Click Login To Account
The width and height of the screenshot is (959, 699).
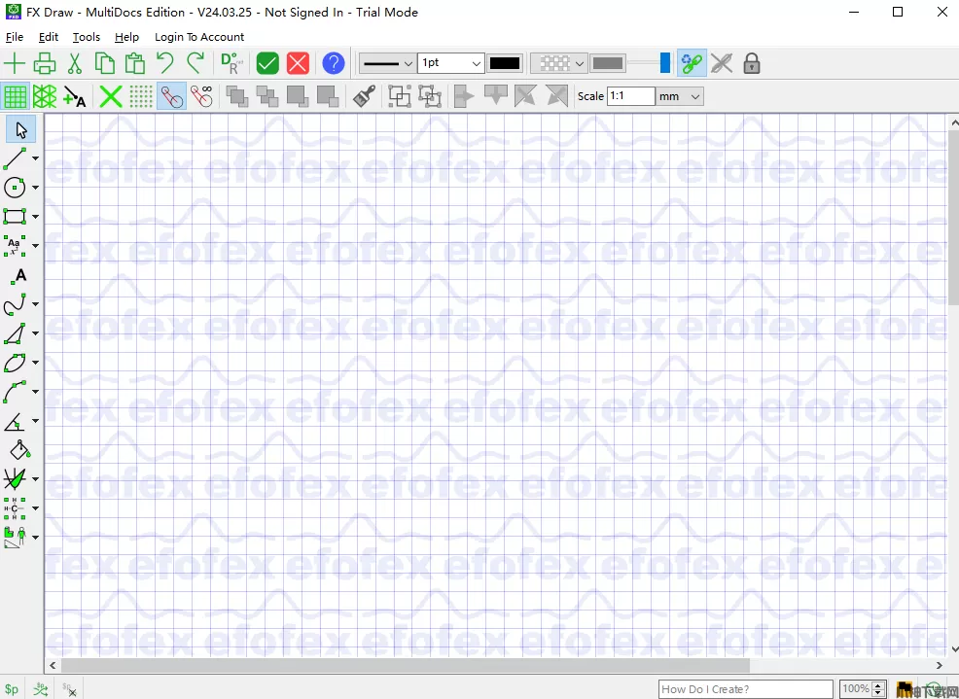point(199,37)
